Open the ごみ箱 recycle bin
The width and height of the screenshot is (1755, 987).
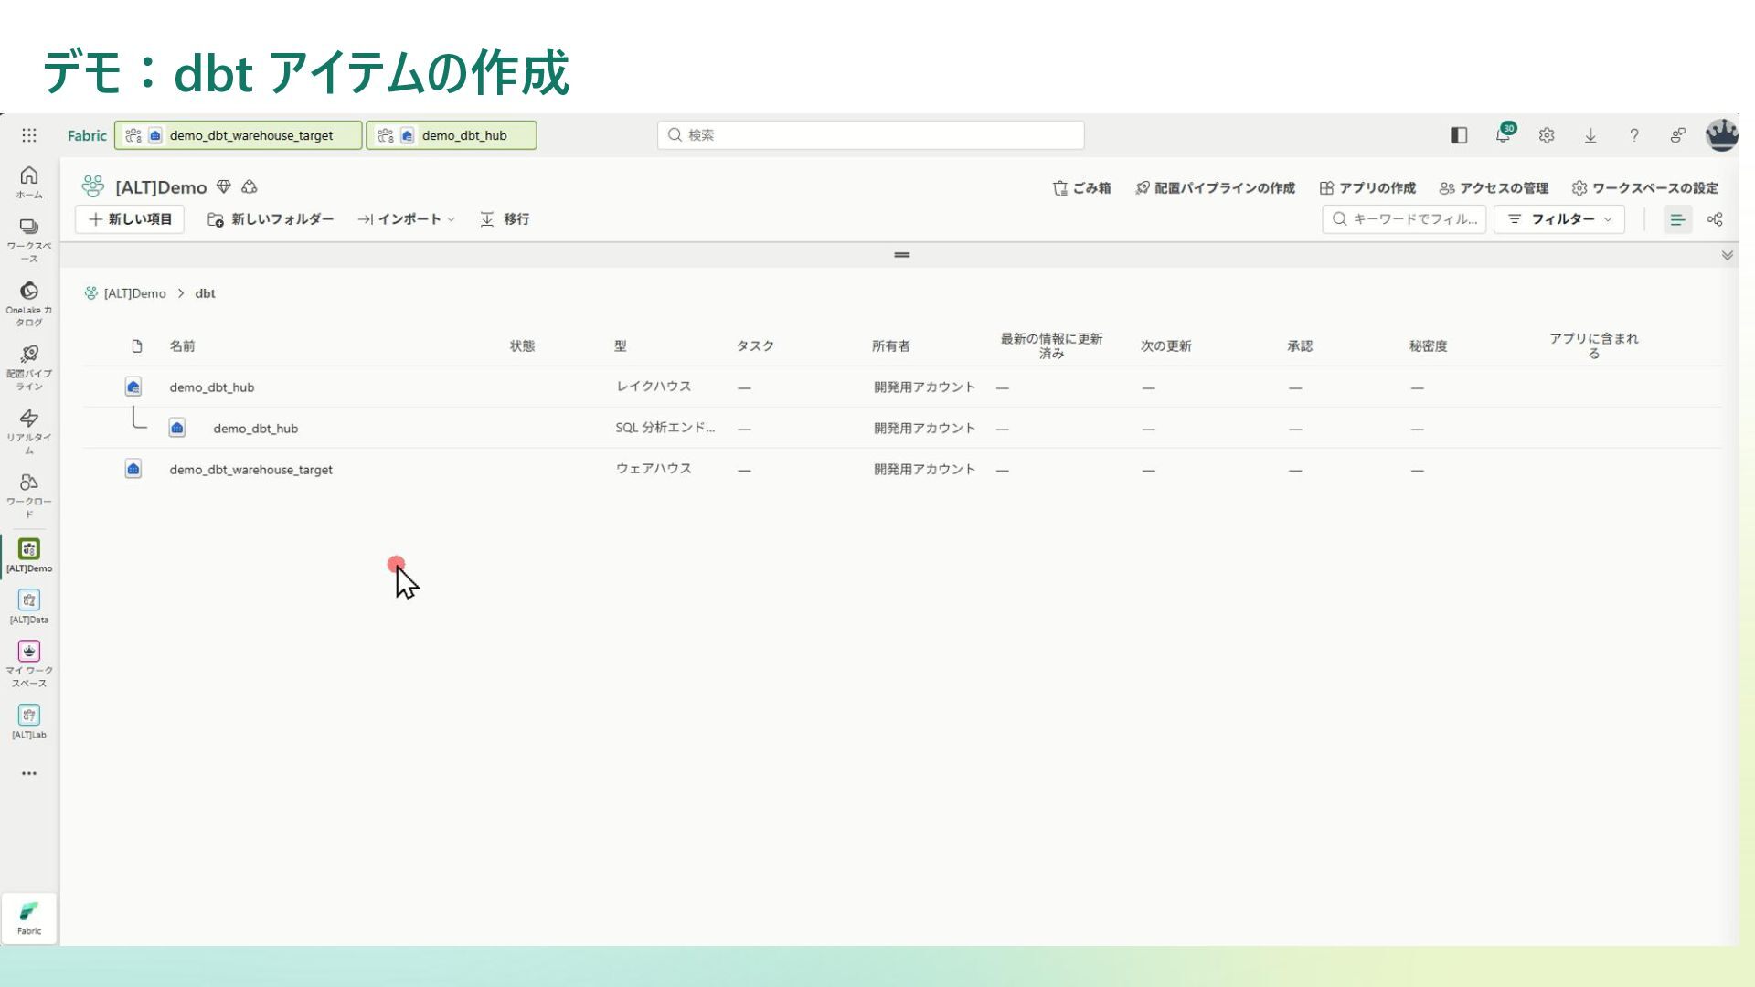pos(1081,188)
